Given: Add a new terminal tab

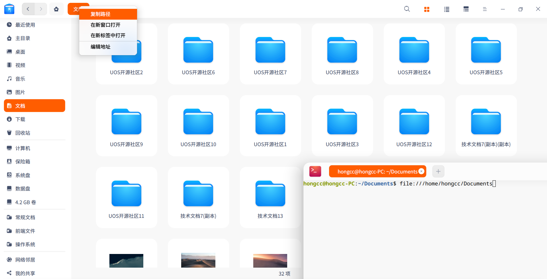Looking at the screenshot, I should point(438,171).
